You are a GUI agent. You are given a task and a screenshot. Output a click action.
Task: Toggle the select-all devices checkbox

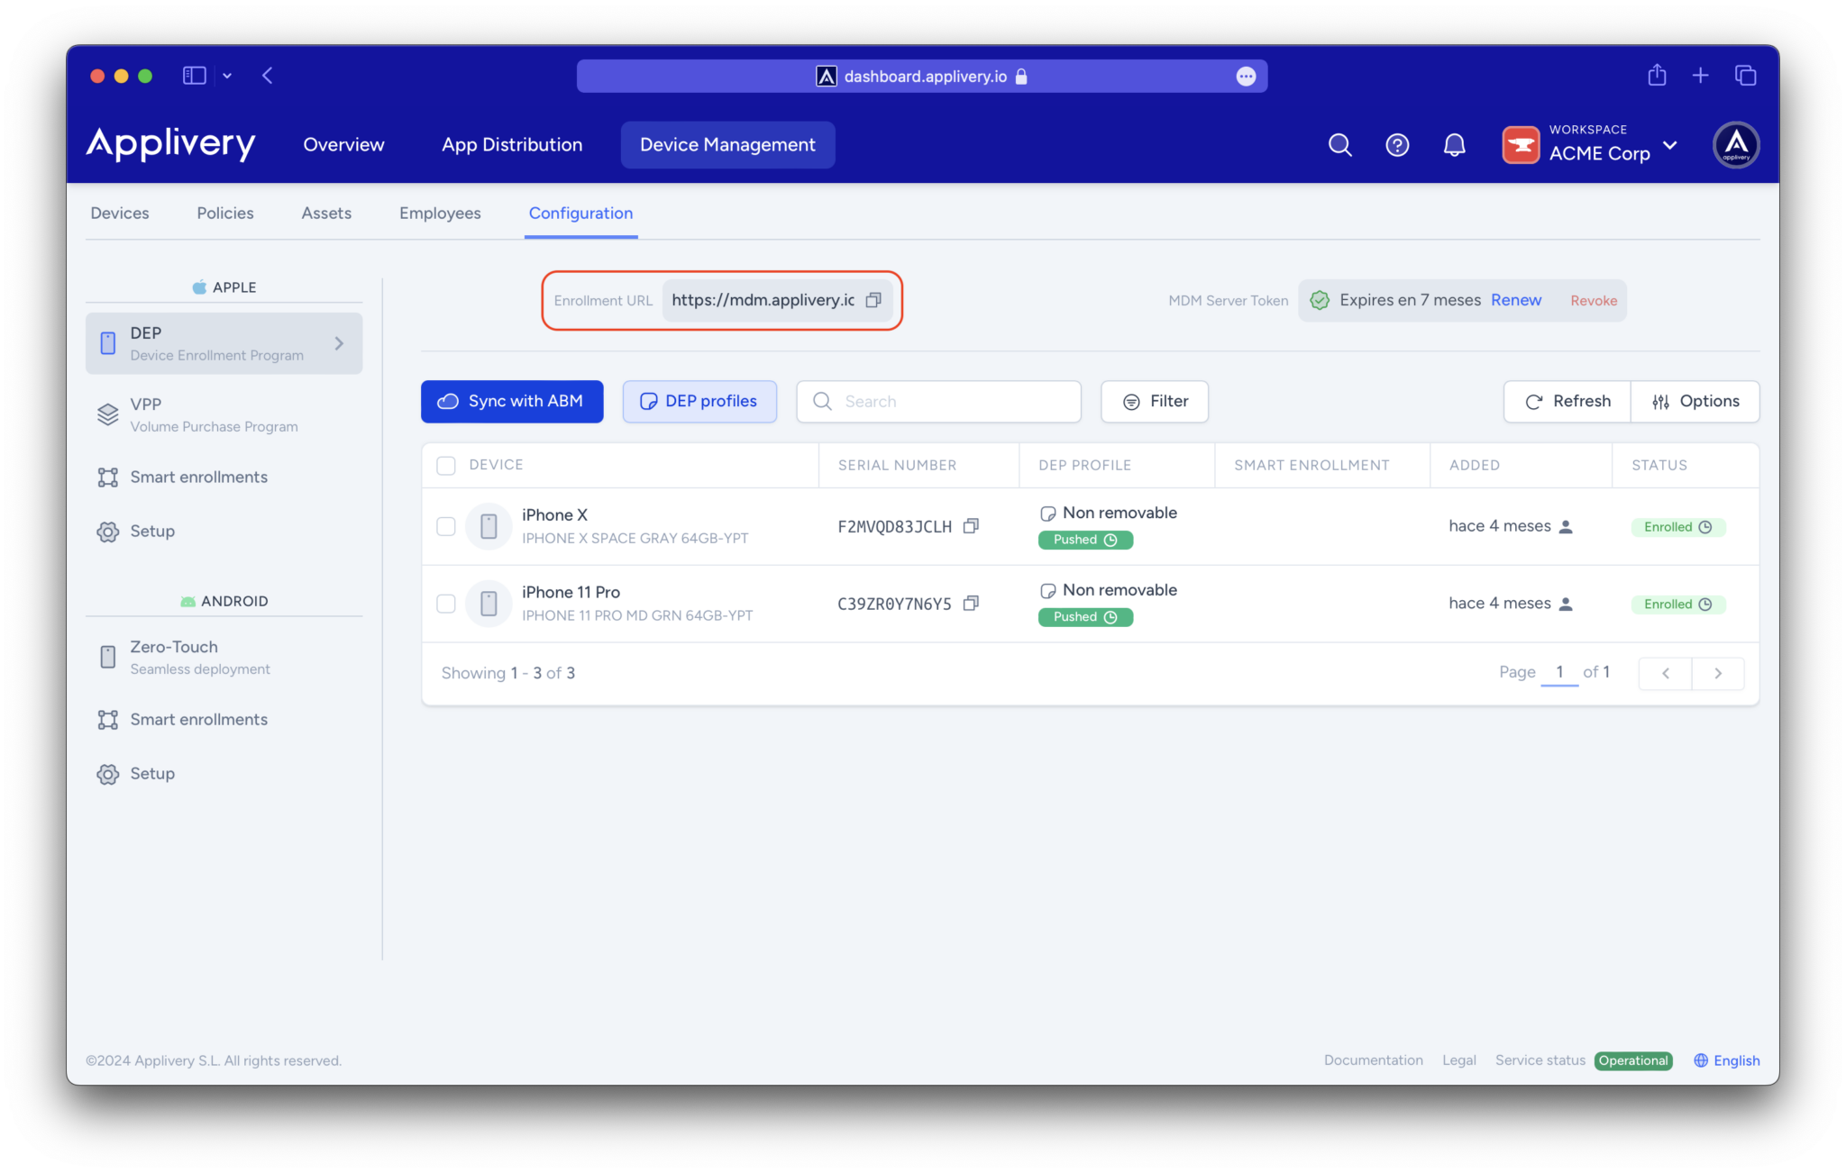[446, 465]
